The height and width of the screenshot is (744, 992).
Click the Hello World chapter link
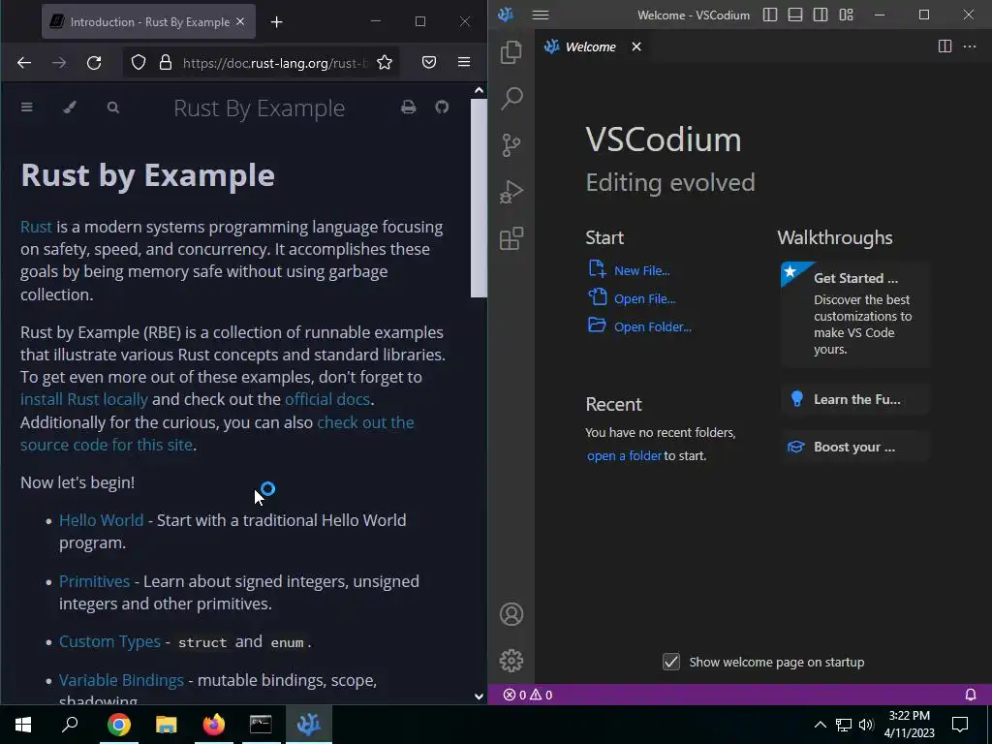(101, 520)
